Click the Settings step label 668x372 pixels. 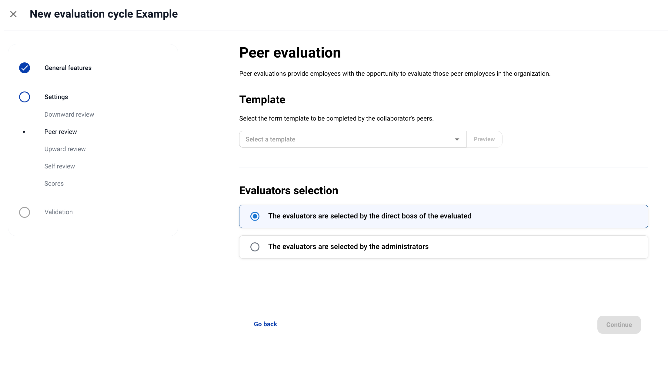tap(56, 97)
